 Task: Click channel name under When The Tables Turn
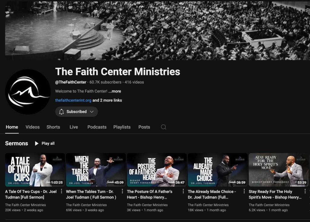coord(86,205)
